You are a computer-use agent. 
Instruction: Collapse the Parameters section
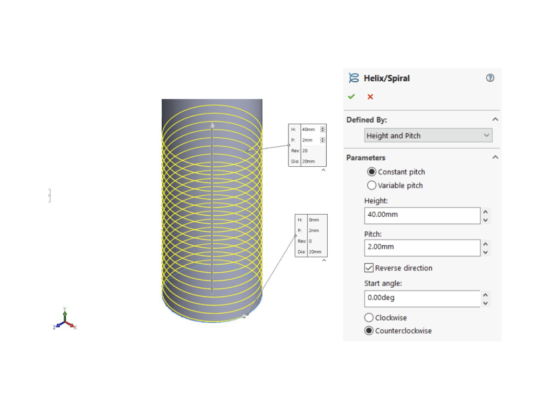(495, 157)
